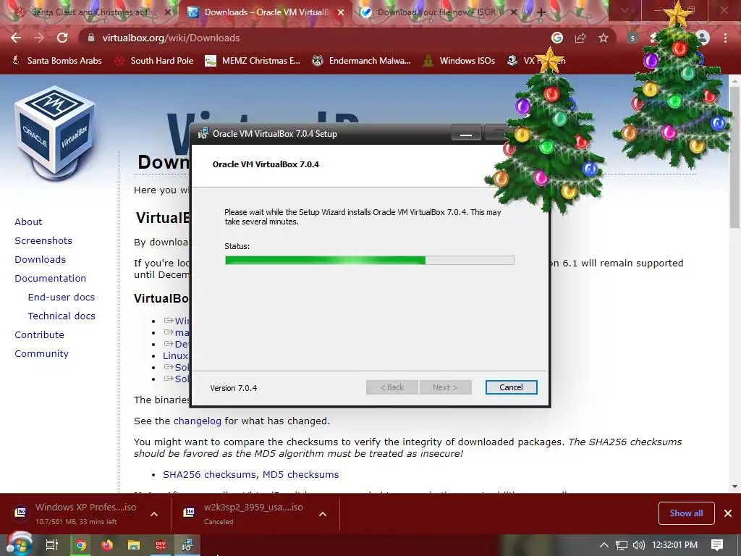
Task: Click the setup dialog title bar icon
Action: pos(203,133)
